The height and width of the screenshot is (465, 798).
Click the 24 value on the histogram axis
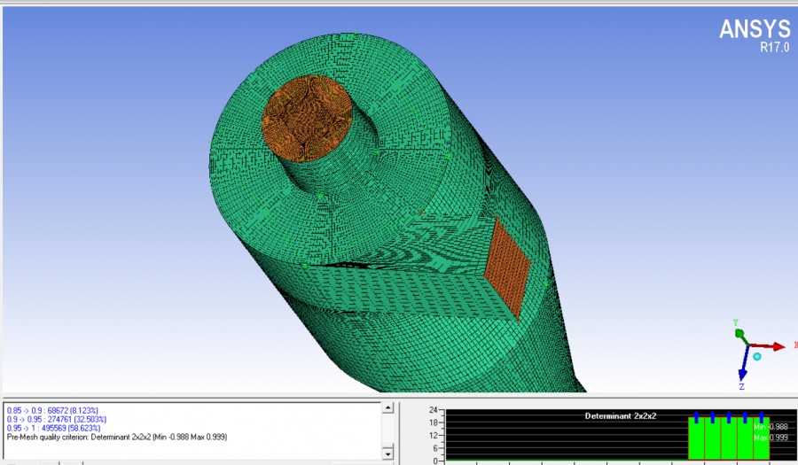[434, 411]
